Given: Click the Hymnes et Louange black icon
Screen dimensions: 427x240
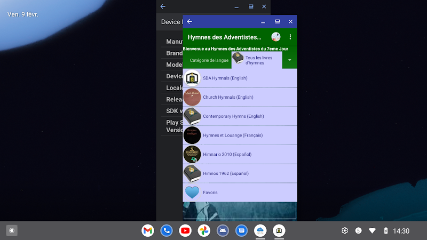Looking at the screenshot, I should [192, 135].
